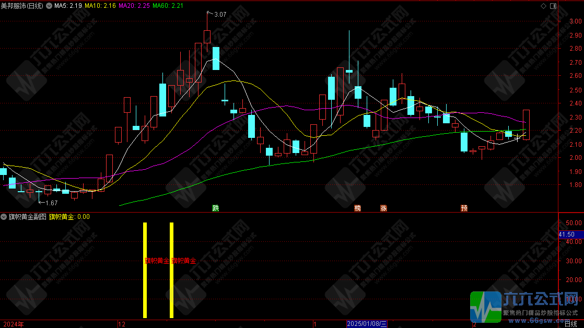Click the green 跌 event marker
584x328 pixels.
tap(215, 208)
